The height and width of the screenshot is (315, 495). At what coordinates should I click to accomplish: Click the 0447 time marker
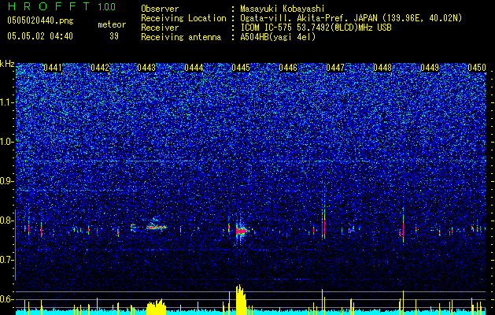[335, 68]
